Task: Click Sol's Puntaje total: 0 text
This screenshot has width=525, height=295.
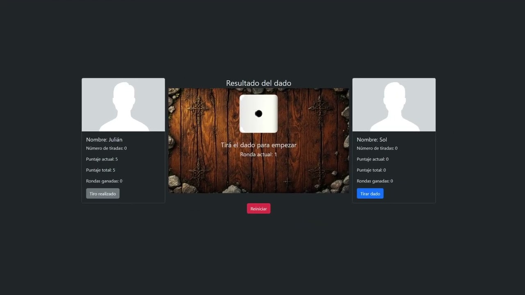Action: [371, 170]
